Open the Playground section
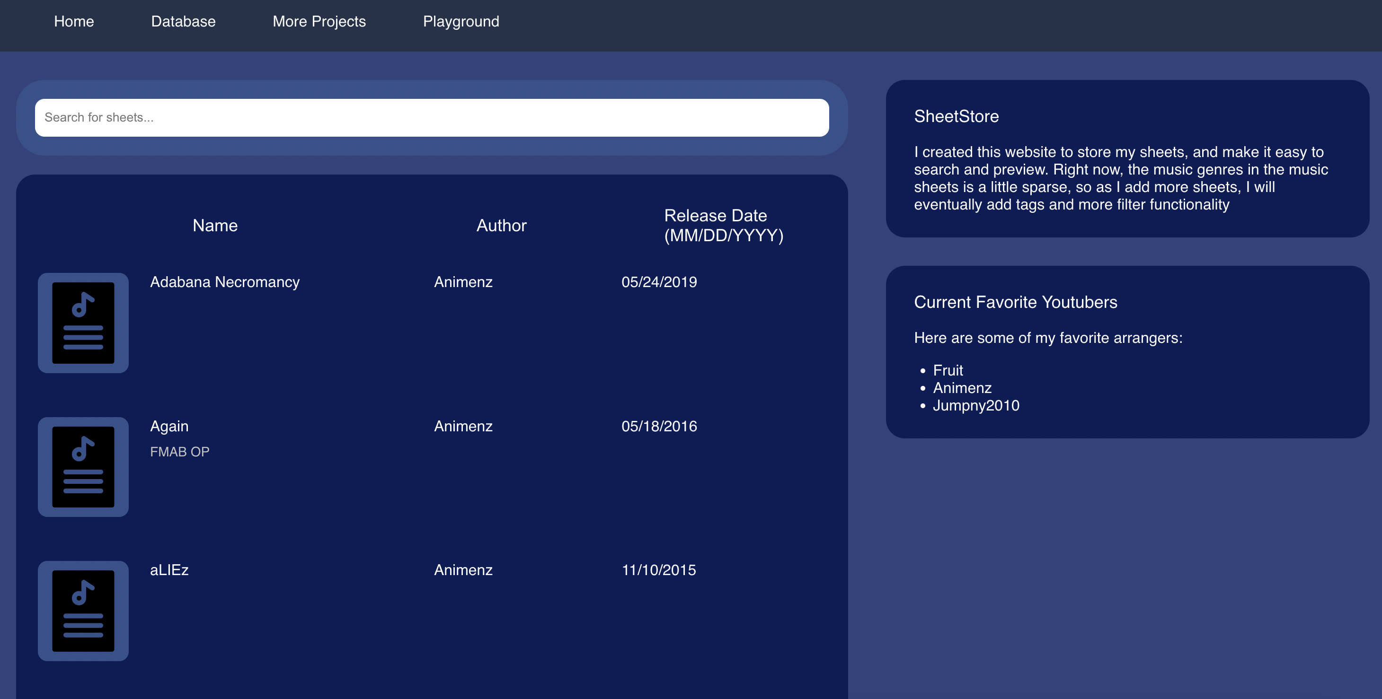The image size is (1382, 699). coord(461,21)
